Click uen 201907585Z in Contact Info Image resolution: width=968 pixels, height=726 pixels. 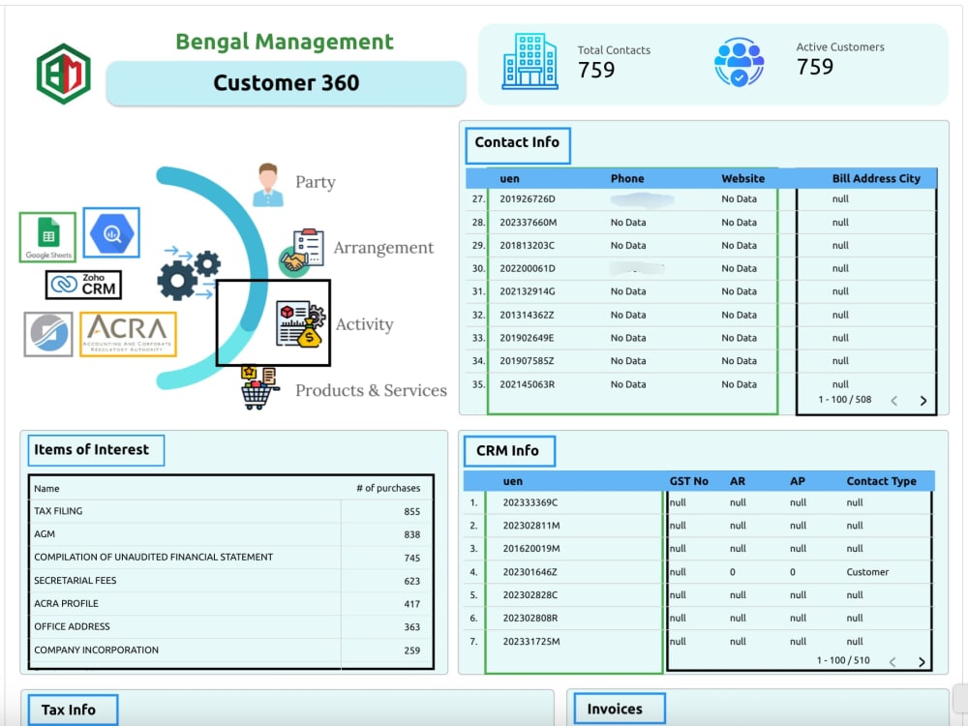pos(527,360)
